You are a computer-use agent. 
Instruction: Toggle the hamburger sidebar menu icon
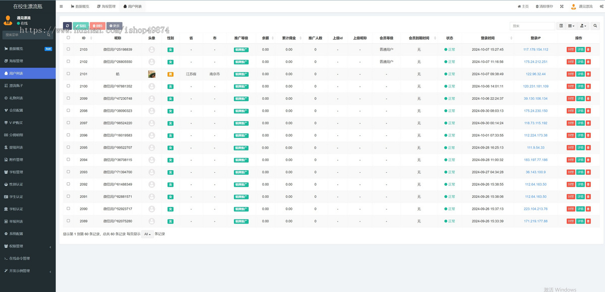62,7
